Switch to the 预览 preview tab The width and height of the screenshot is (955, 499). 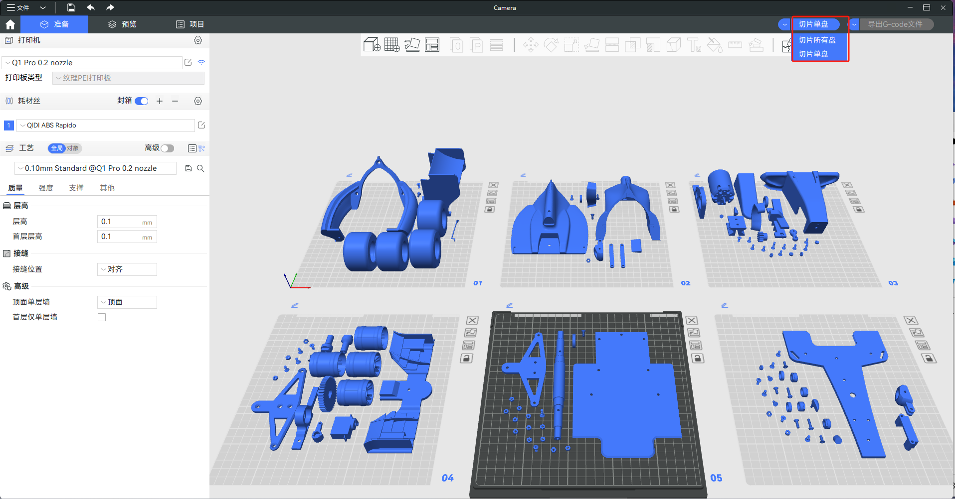pyautogui.click(x=122, y=24)
